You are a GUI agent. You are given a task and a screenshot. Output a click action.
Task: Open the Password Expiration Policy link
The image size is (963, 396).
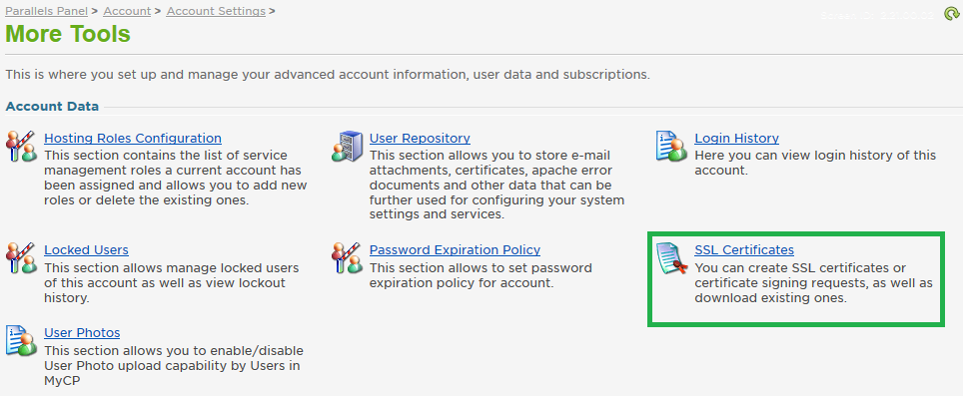pyautogui.click(x=455, y=250)
